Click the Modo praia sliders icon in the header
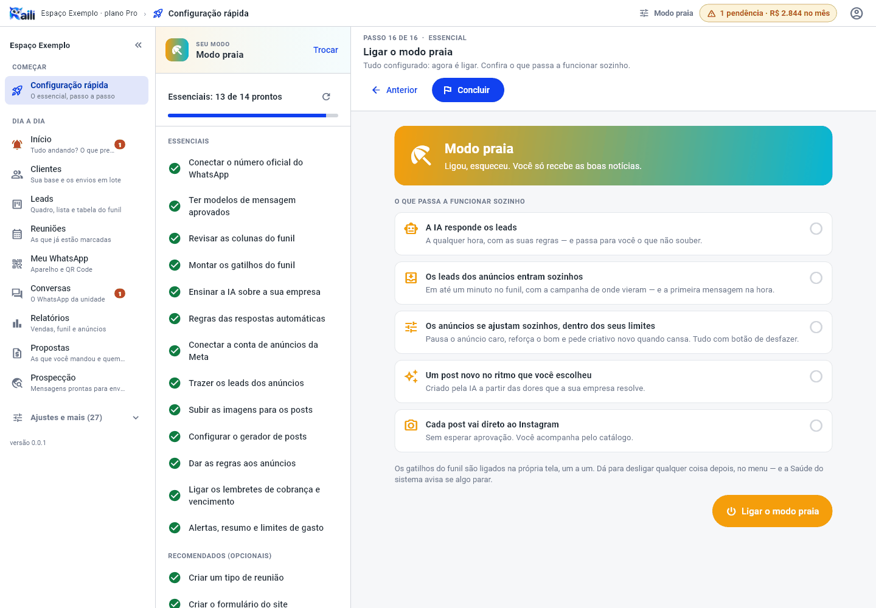 click(x=644, y=13)
